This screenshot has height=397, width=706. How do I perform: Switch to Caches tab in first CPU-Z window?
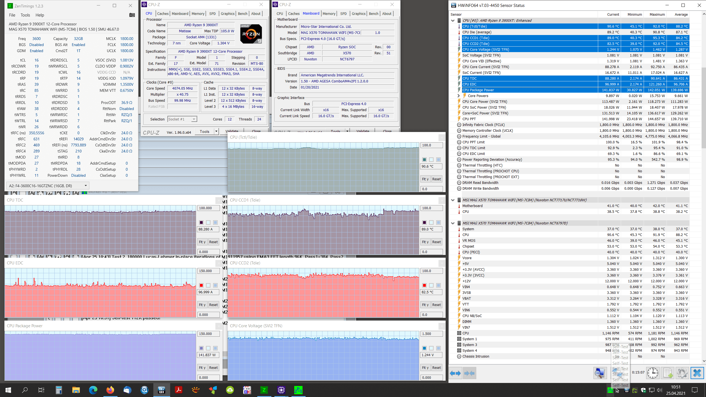163,14
